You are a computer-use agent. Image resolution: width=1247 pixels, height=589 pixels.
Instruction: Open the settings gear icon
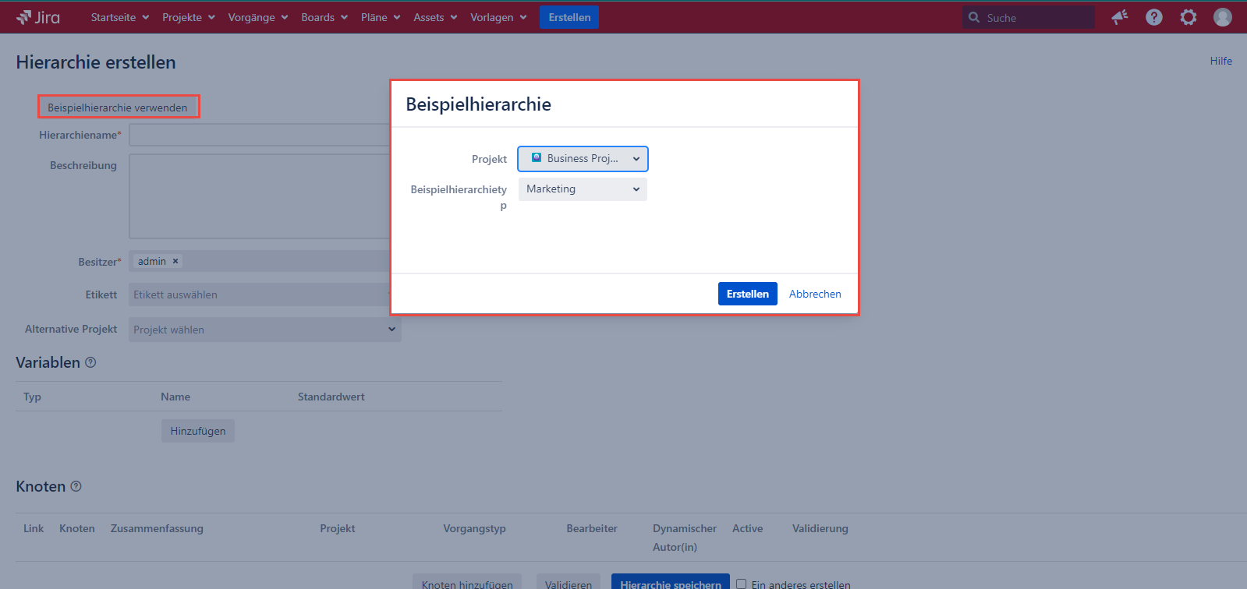(1188, 17)
